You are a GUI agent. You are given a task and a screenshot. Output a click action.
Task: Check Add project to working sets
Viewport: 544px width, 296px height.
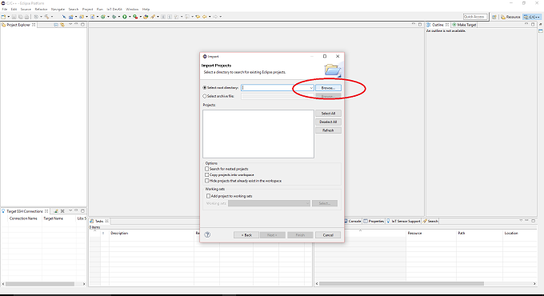pyautogui.click(x=208, y=196)
